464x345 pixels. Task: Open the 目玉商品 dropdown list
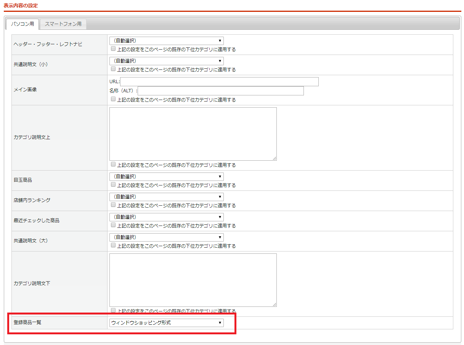click(166, 177)
